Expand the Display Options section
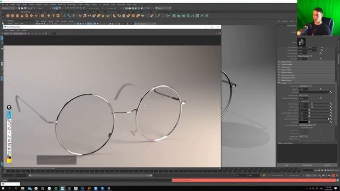Screen dimensions: 340x191 (x=307, y=73)
